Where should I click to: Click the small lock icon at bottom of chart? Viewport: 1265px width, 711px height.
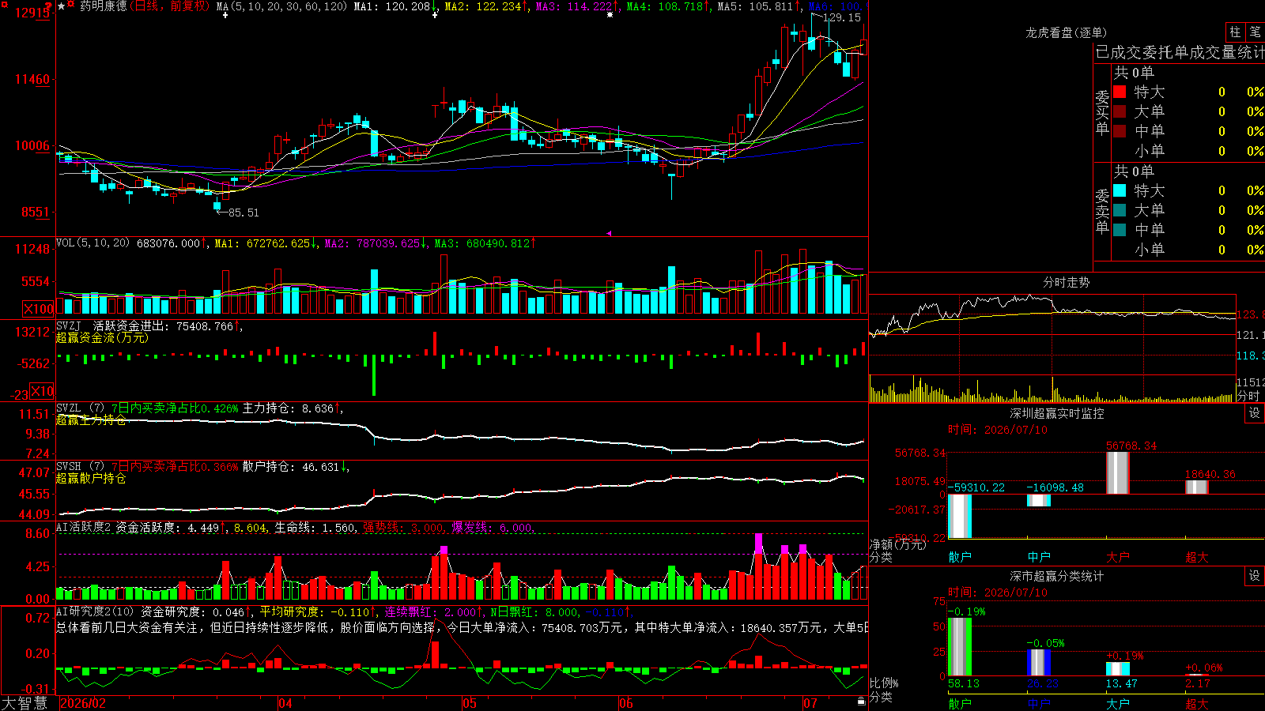861,701
